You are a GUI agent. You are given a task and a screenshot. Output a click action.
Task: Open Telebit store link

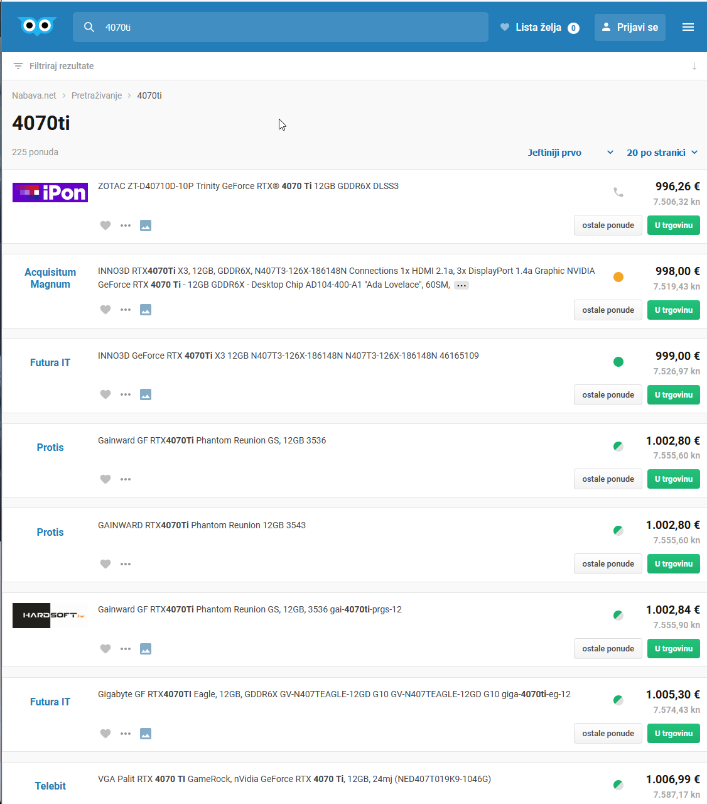(50, 786)
